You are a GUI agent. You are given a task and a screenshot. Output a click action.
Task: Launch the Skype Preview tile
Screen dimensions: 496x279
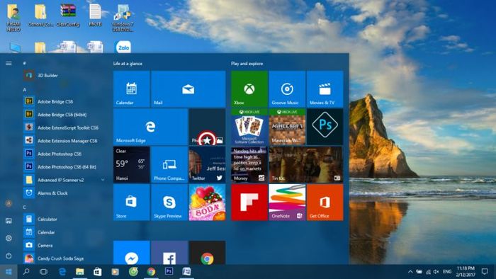169,203
